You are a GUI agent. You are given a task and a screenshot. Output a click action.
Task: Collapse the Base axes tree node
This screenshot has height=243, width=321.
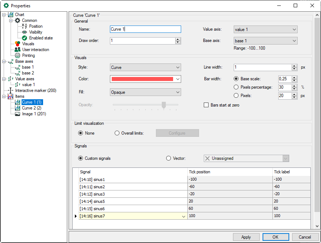4,61
